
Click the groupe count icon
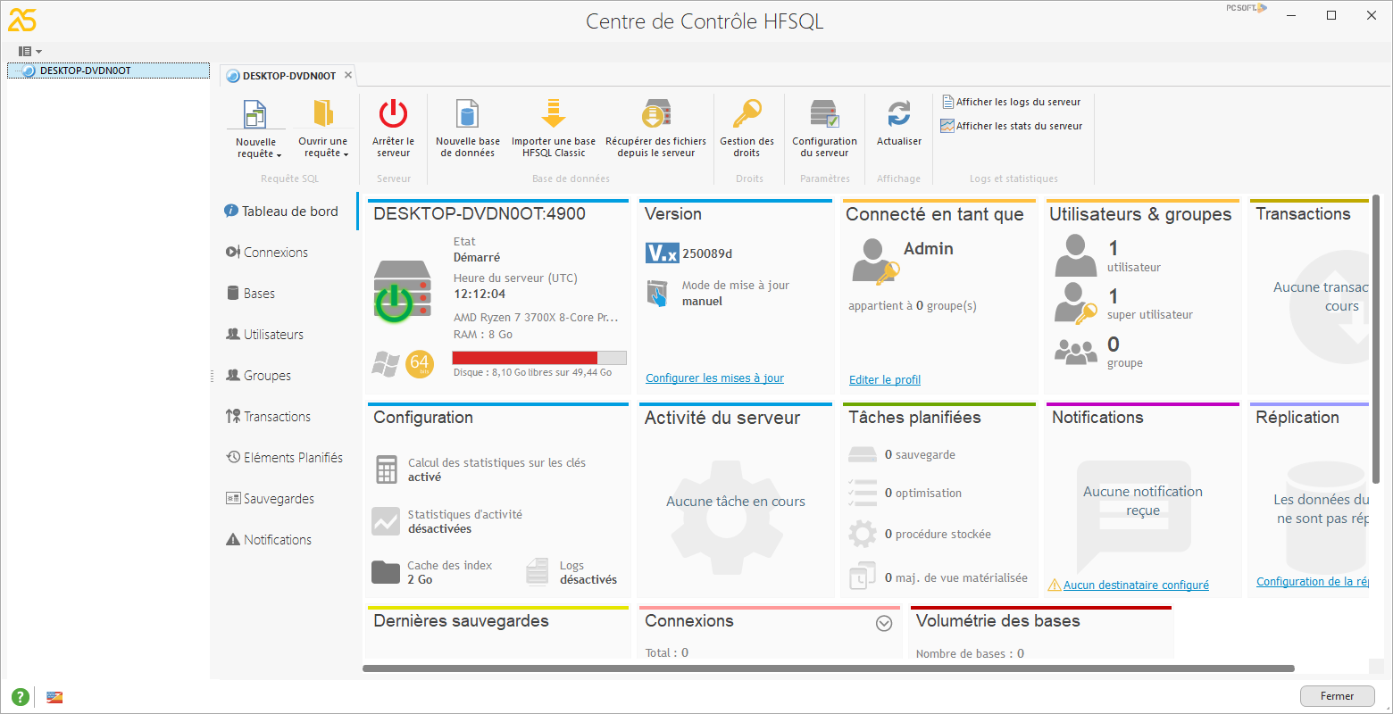(1076, 352)
